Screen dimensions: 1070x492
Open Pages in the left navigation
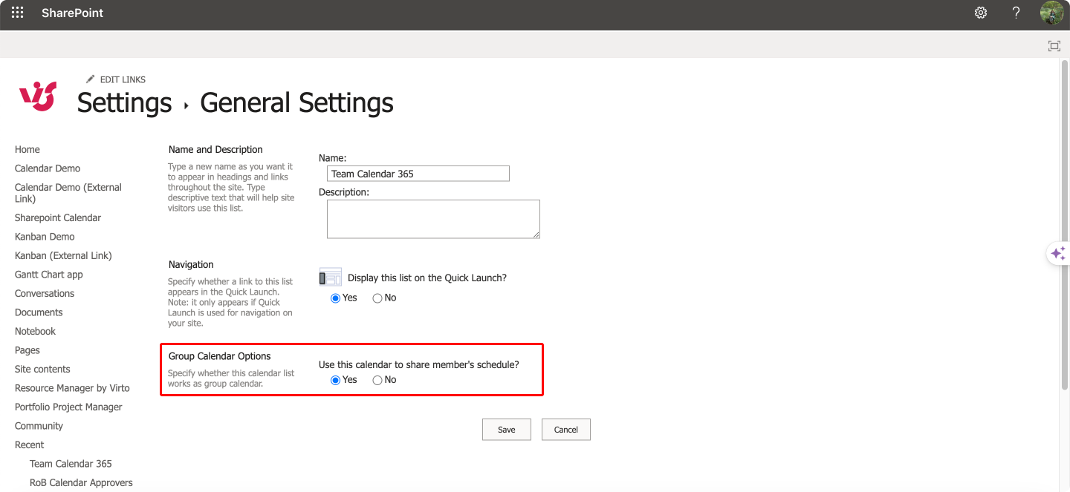coord(27,350)
